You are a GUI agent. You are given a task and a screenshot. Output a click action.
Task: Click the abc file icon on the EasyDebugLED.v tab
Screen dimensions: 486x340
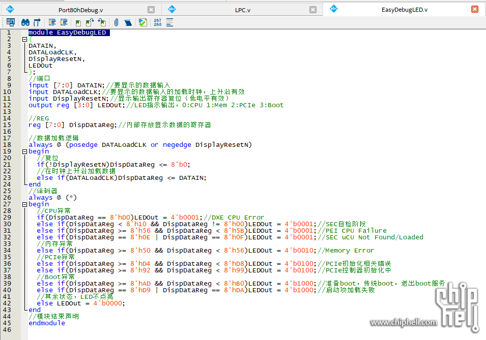tap(334, 9)
